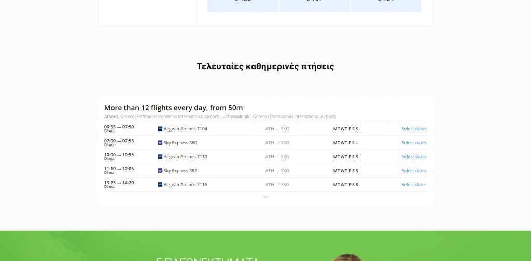Click weekday schedule of Sky Express 382
The height and width of the screenshot is (261, 531).
[x=346, y=171]
